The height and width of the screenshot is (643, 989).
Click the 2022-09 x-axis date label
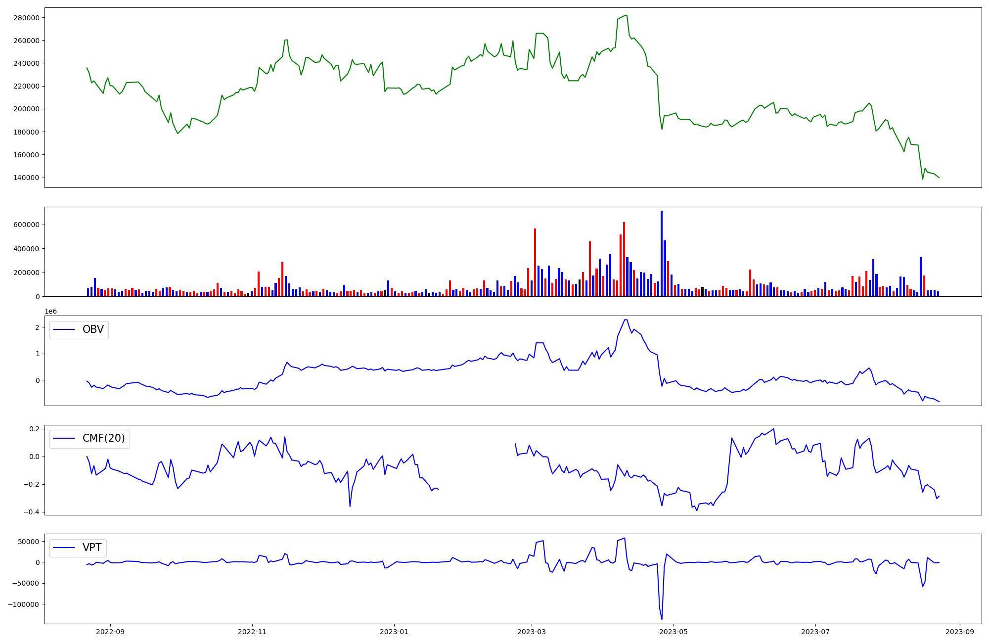coord(110,631)
